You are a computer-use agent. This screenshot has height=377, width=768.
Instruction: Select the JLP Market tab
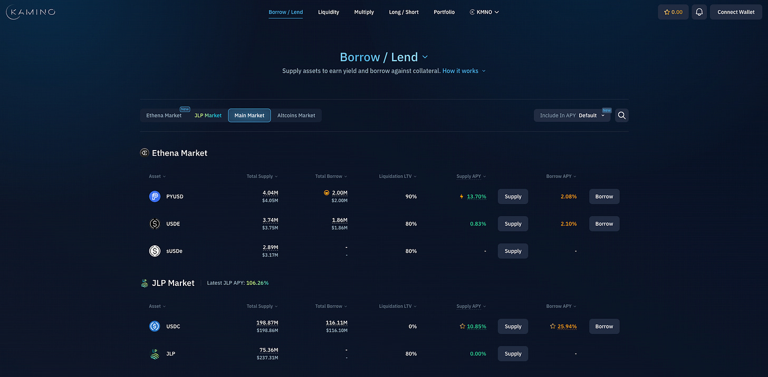tap(208, 115)
